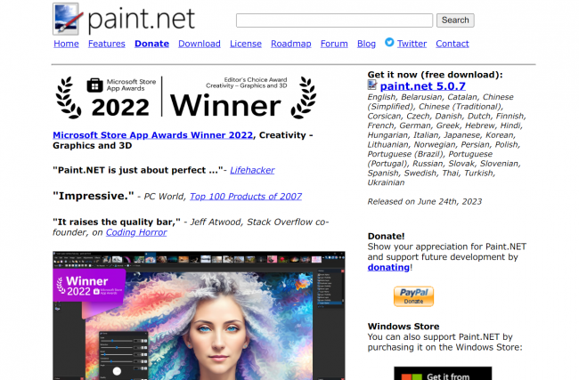Click the small installer icon beside paint.net 5.0.7
579x380 pixels.
point(372,85)
